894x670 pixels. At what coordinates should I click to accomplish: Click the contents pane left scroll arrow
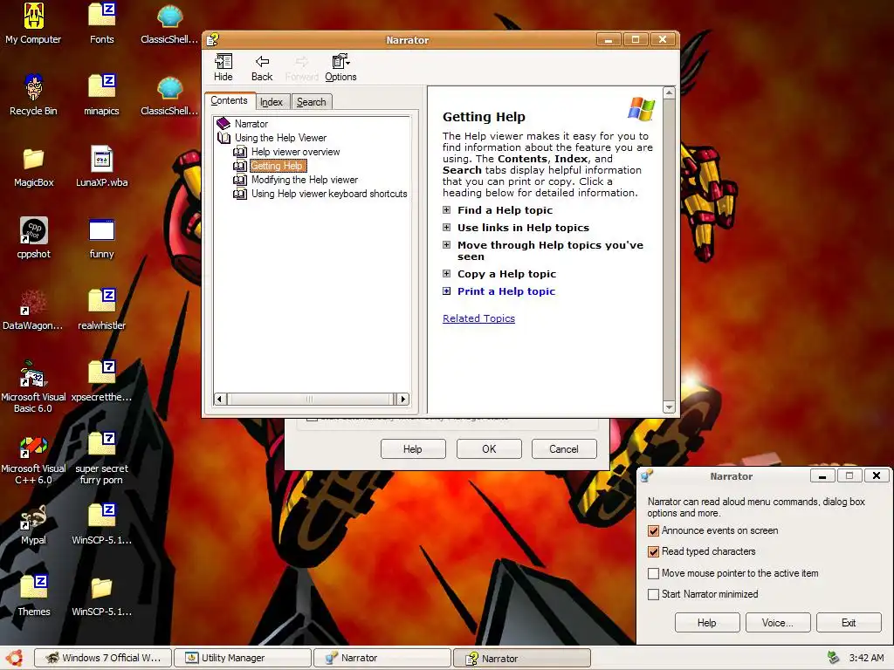(x=219, y=400)
